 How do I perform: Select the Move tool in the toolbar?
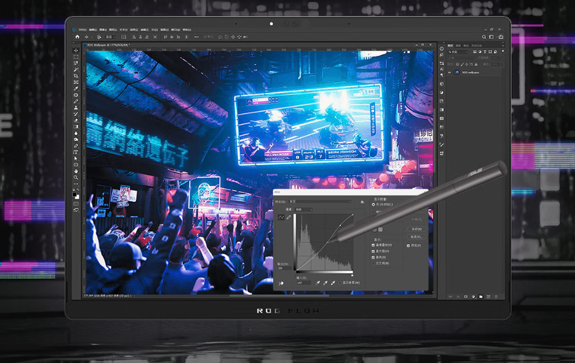click(x=76, y=50)
